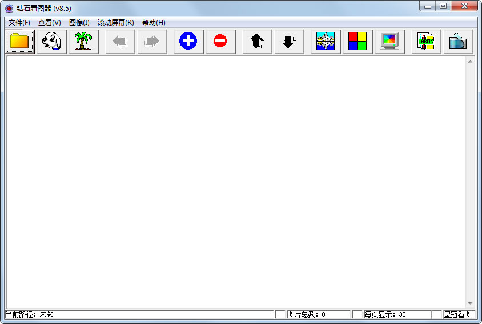
Task: Click the scrollbar up arrow
Action: (x=470, y=61)
